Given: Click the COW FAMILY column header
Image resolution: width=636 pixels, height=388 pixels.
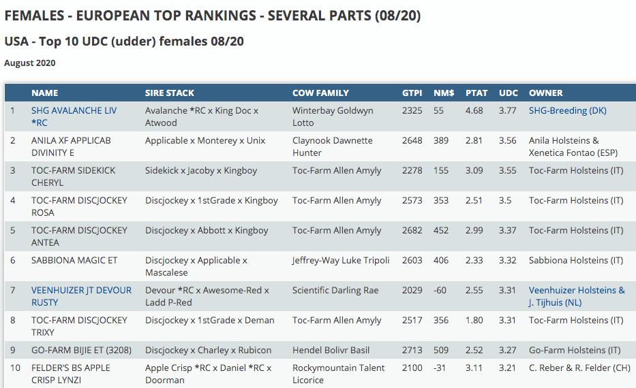Looking at the screenshot, I should (320, 93).
